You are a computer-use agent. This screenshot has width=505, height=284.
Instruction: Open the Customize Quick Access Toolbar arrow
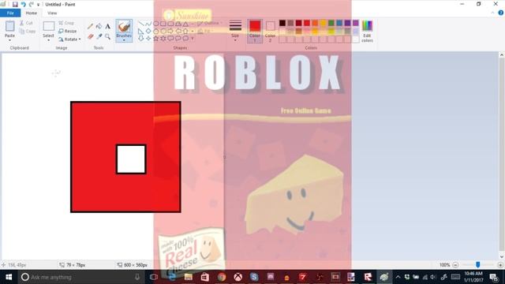[x=39, y=5]
